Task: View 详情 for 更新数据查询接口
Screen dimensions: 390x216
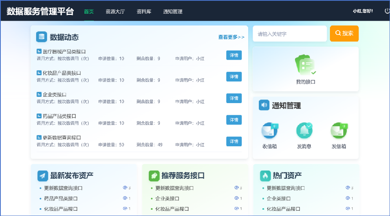Action: [x=234, y=142]
